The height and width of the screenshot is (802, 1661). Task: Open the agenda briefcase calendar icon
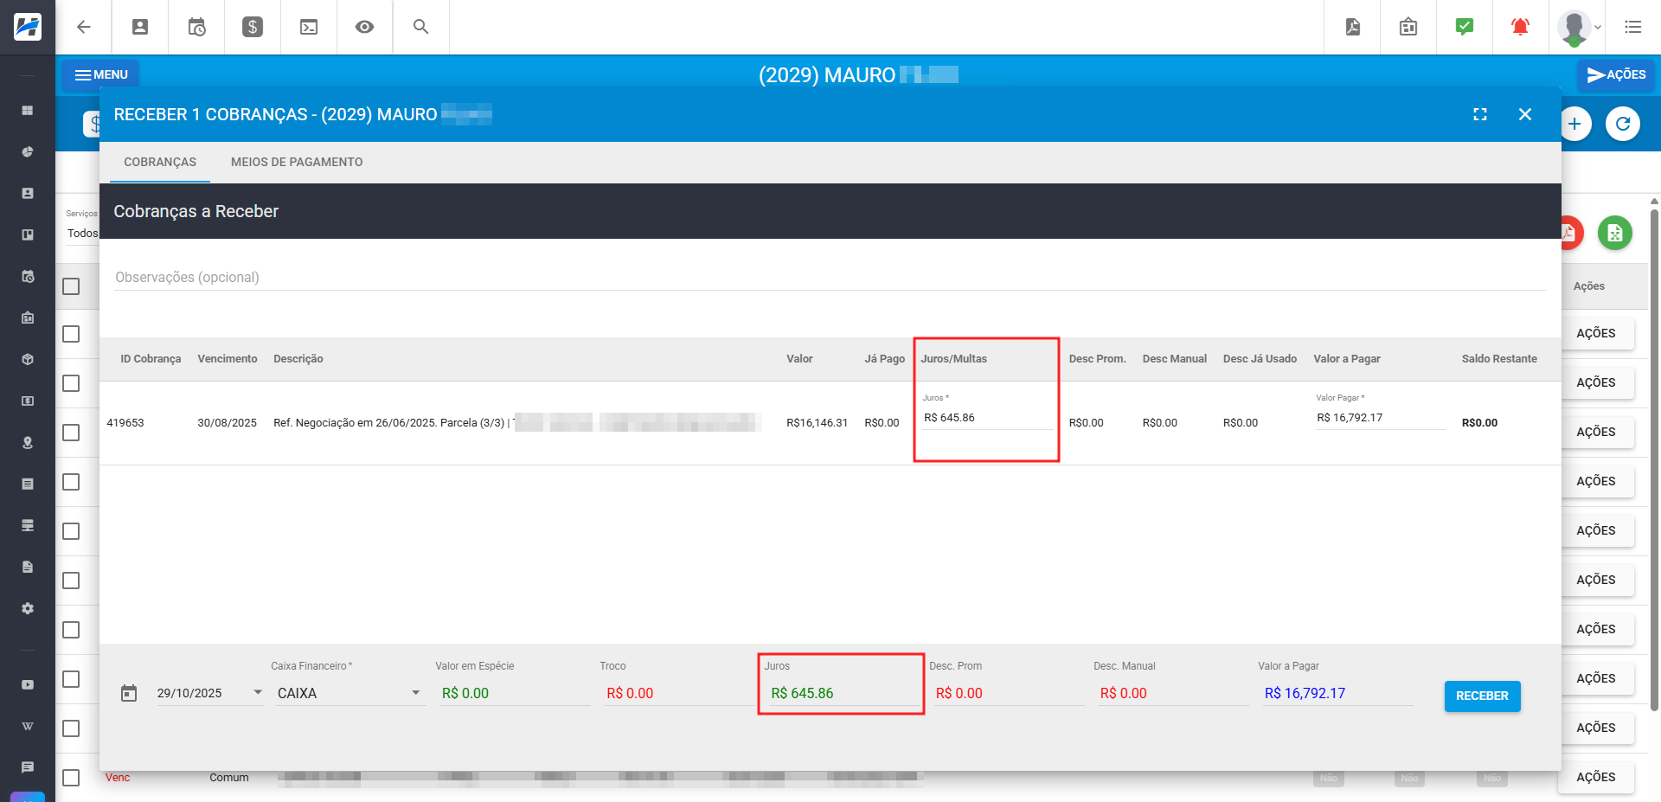pyautogui.click(x=1408, y=27)
